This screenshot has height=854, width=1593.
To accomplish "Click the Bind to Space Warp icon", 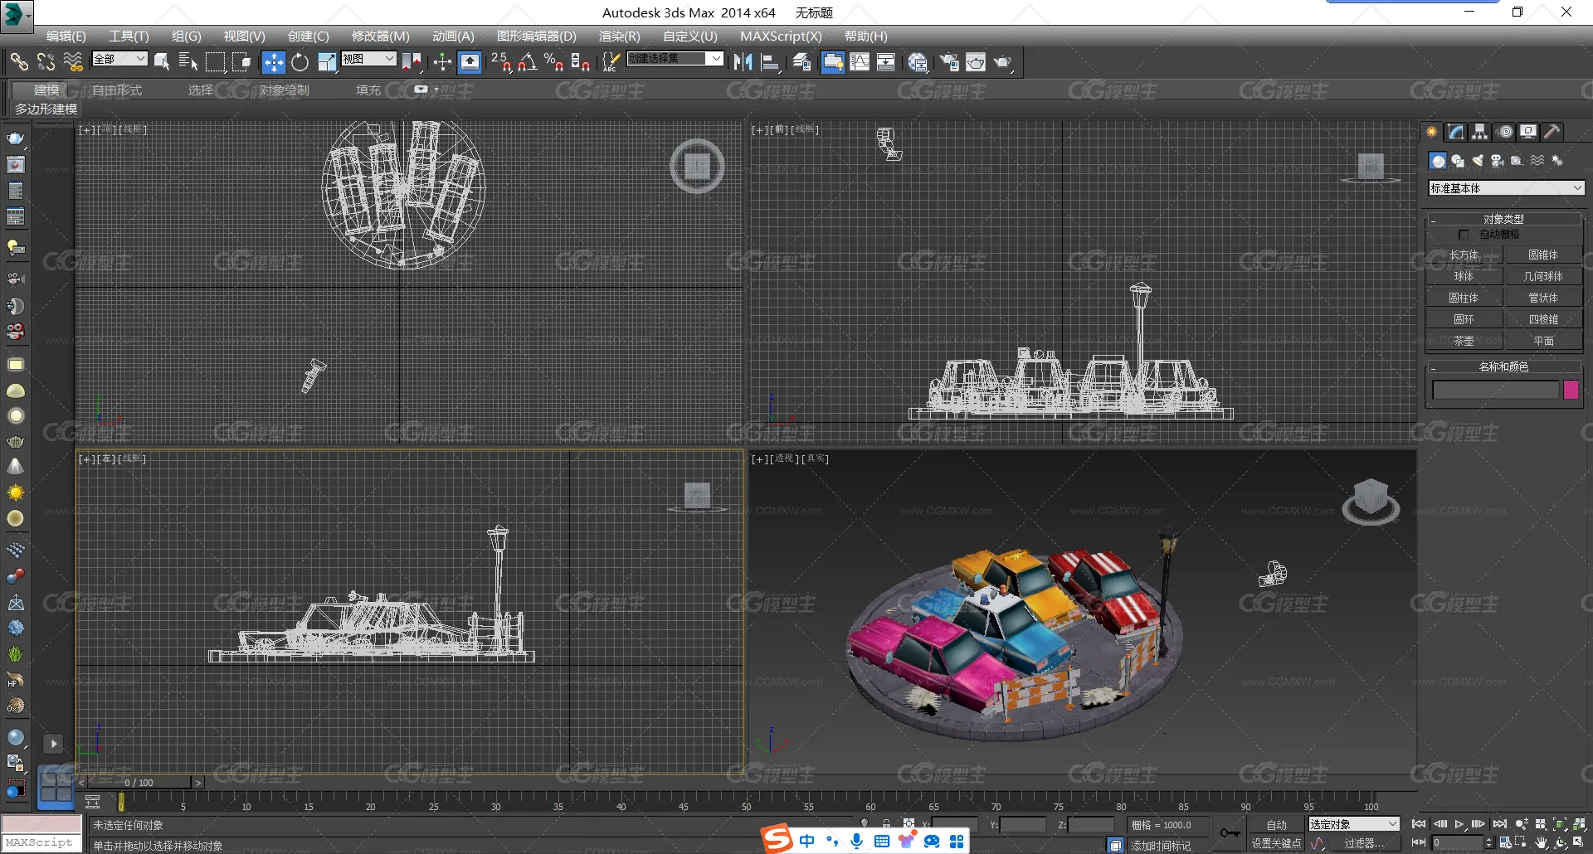I will point(73,61).
